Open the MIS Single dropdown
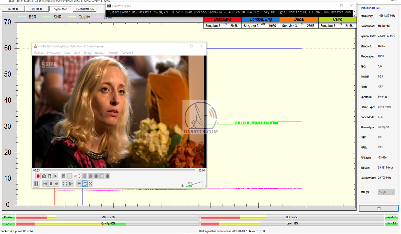This screenshot has height=234, width=401. pyautogui.click(x=386, y=192)
